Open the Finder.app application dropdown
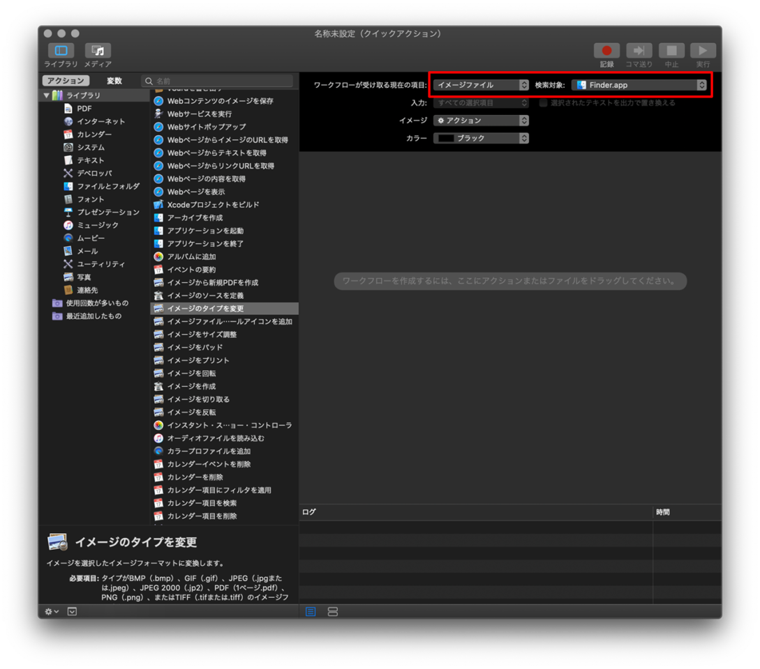 639,85
